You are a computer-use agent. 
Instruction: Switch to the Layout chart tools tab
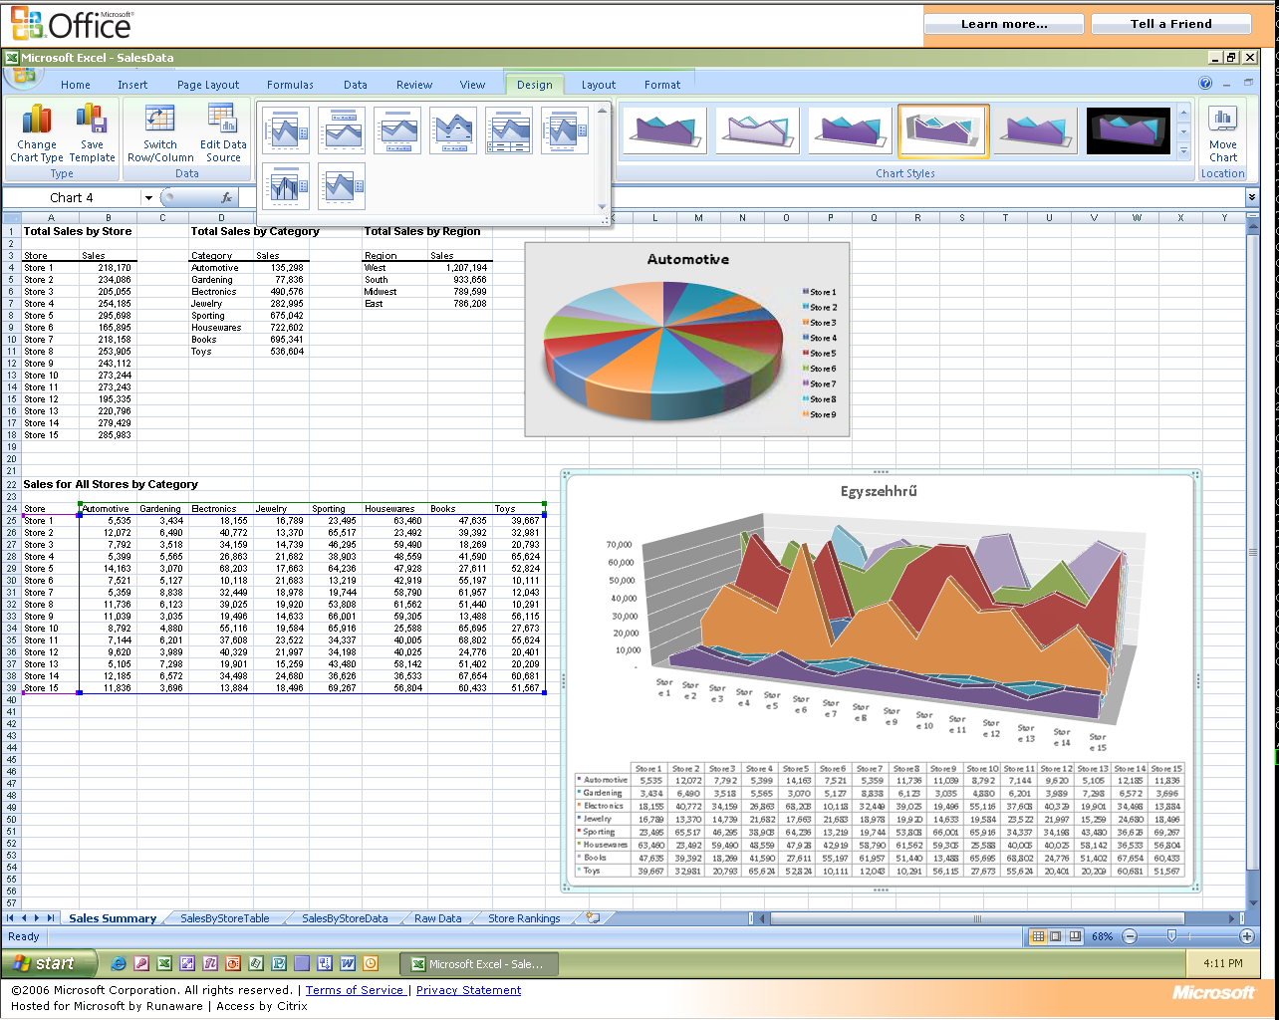(x=599, y=85)
